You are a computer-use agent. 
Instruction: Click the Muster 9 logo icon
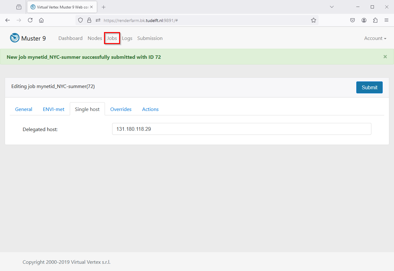pyautogui.click(x=15, y=38)
